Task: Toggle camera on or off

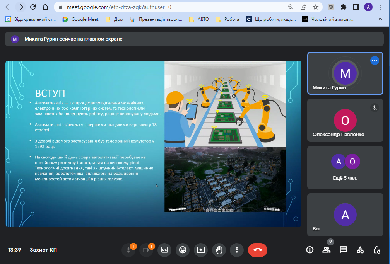Action: point(146,250)
